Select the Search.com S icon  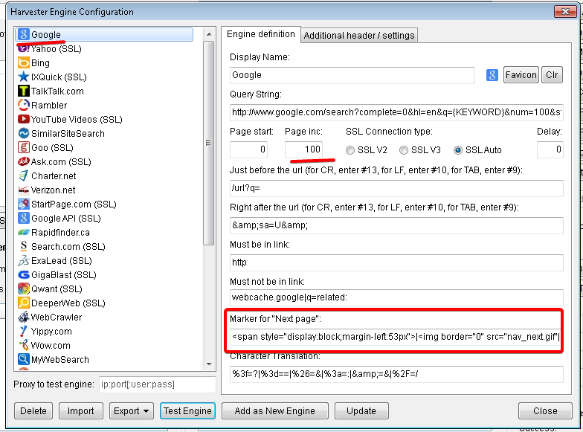[24, 247]
